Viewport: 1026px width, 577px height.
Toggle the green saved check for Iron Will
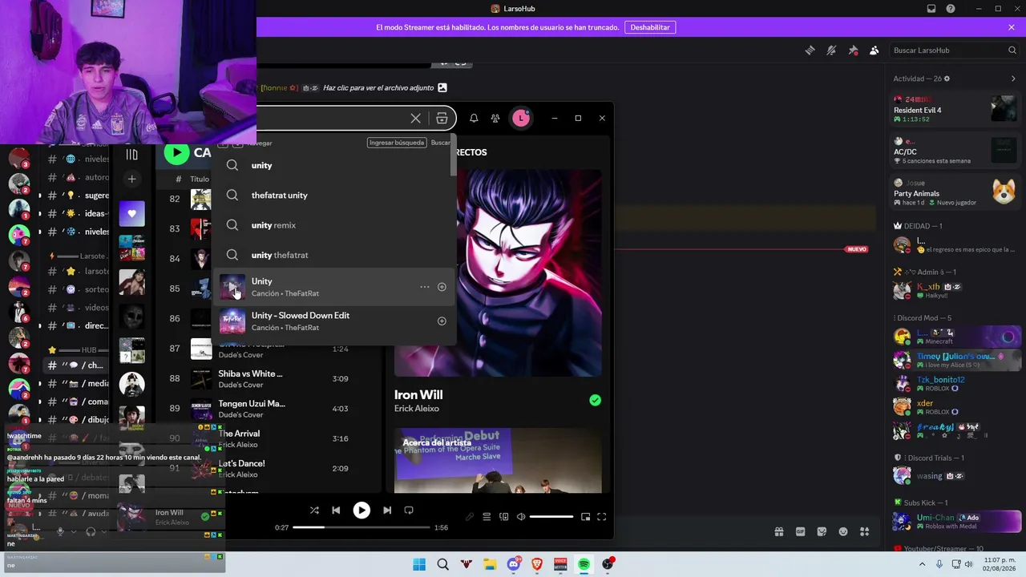595,400
